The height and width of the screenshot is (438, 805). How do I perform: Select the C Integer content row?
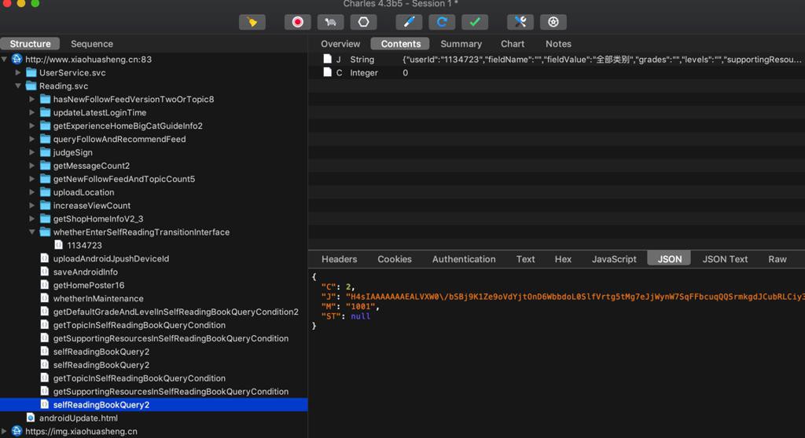coord(557,72)
